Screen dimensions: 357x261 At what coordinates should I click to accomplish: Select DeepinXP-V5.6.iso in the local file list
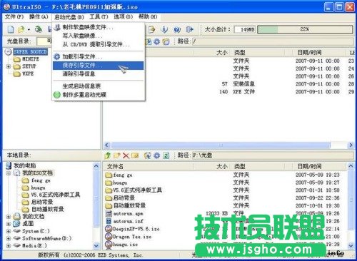[136, 229]
